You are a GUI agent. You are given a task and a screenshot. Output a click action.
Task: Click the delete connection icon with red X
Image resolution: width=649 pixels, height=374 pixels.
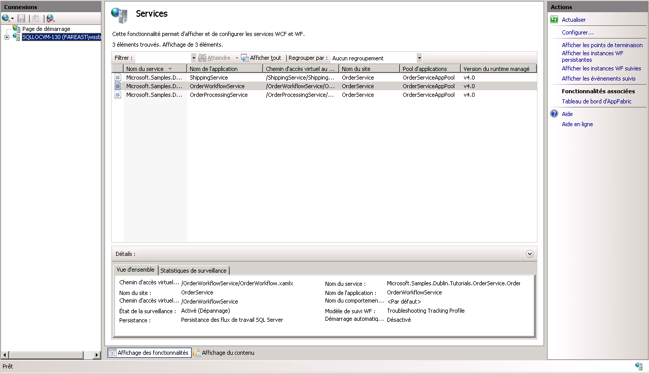point(50,18)
